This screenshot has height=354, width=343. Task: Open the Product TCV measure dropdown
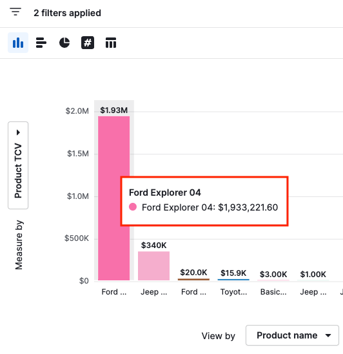click(18, 165)
